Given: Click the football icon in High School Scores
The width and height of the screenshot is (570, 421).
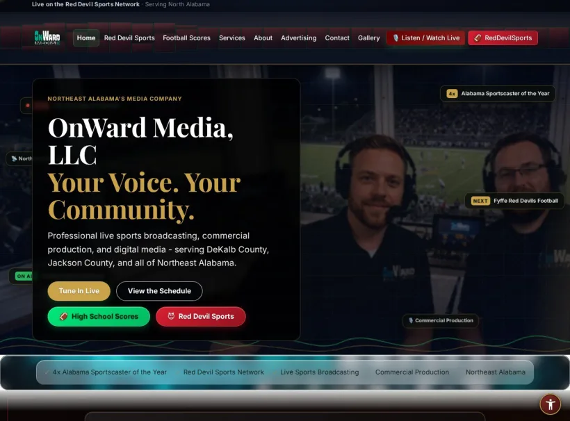Looking at the screenshot, I should pyautogui.click(x=64, y=316).
